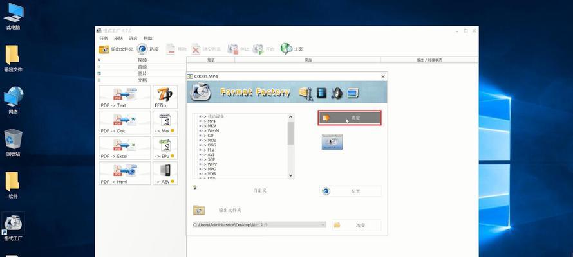Expand the 移动设备 format entry
573x257 pixels.
tap(201, 116)
